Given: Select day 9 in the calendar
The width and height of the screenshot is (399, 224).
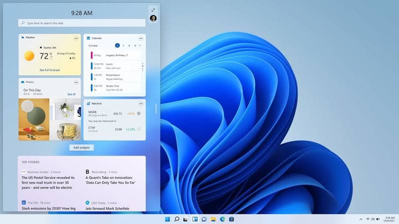Looking at the screenshot, I should (135, 45).
